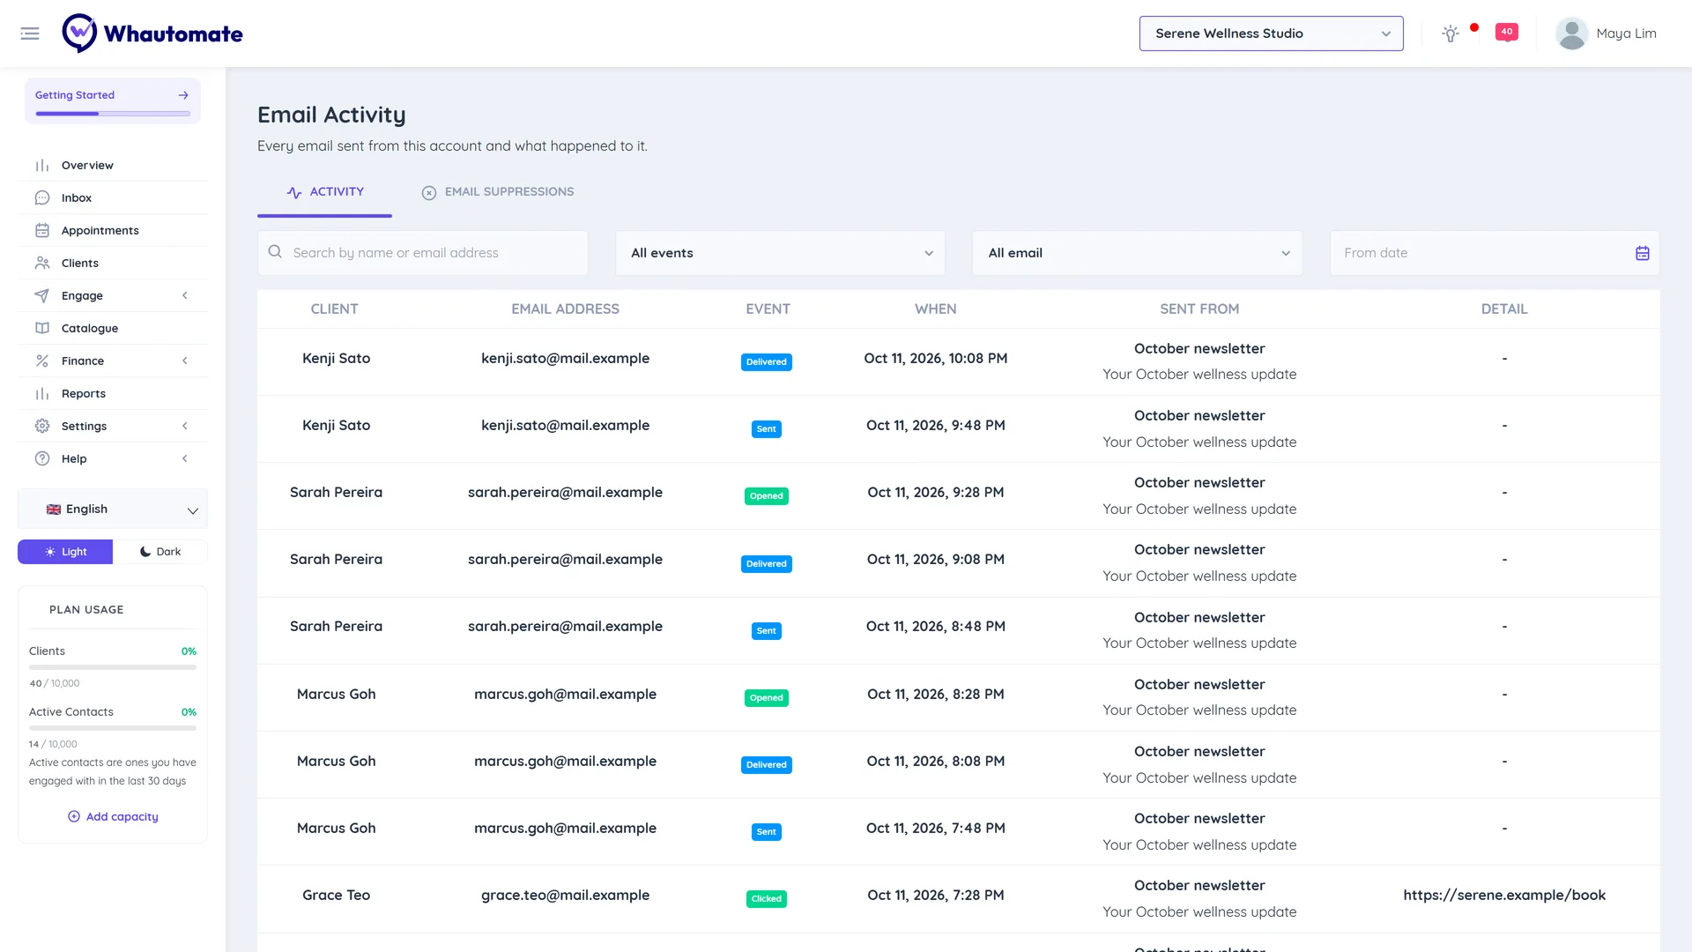Click the From date input field
The width and height of the screenshot is (1692, 952).
(1495, 253)
